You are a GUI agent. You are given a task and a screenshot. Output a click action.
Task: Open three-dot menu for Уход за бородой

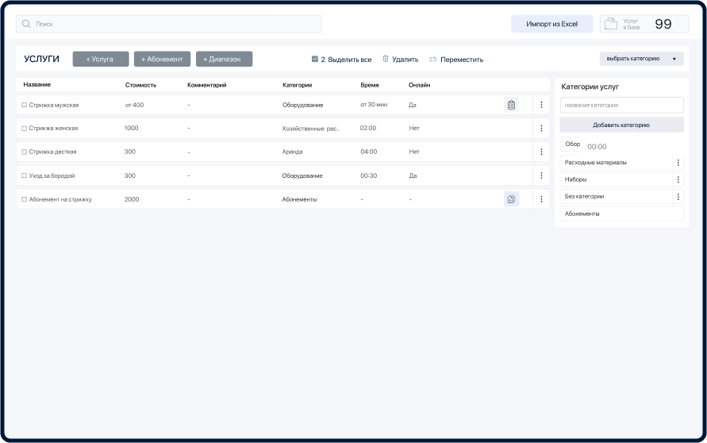point(541,175)
